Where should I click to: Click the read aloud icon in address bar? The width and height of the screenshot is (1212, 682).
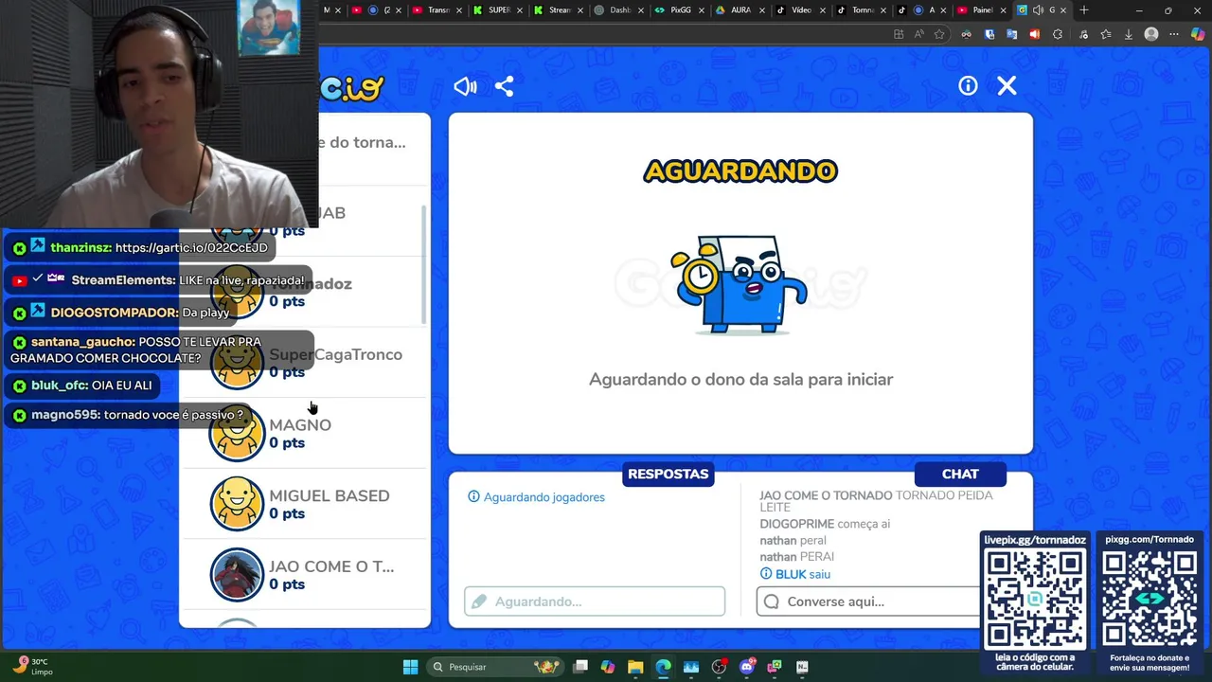[918, 34]
